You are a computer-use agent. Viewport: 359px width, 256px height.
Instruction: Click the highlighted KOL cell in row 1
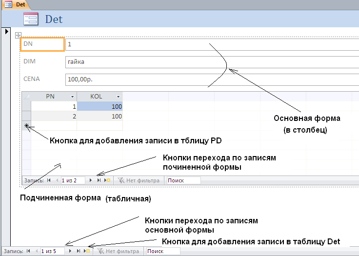pyautogui.click(x=100, y=106)
